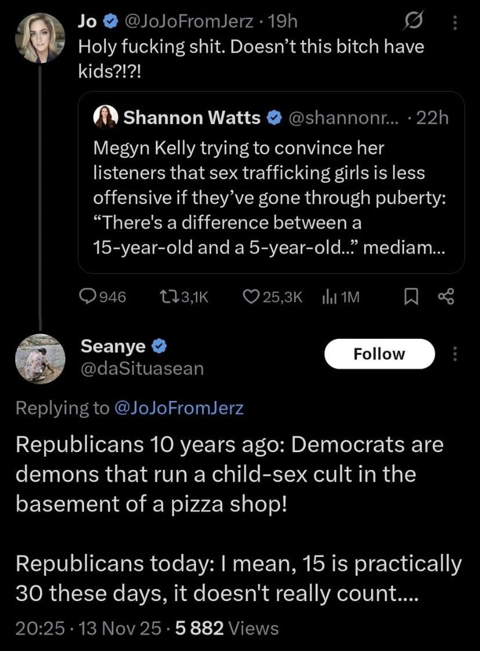Click the repost icon showing 3,1K
The image size is (480, 651).
click(x=165, y=298)
